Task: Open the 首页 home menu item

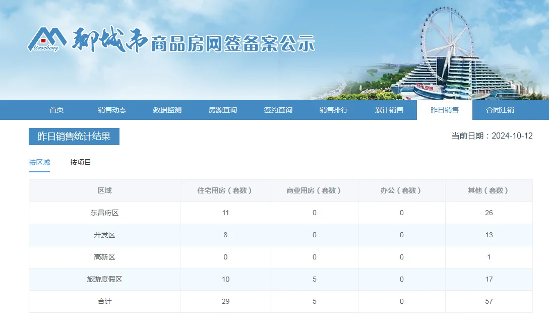Action: coord(56,110)
